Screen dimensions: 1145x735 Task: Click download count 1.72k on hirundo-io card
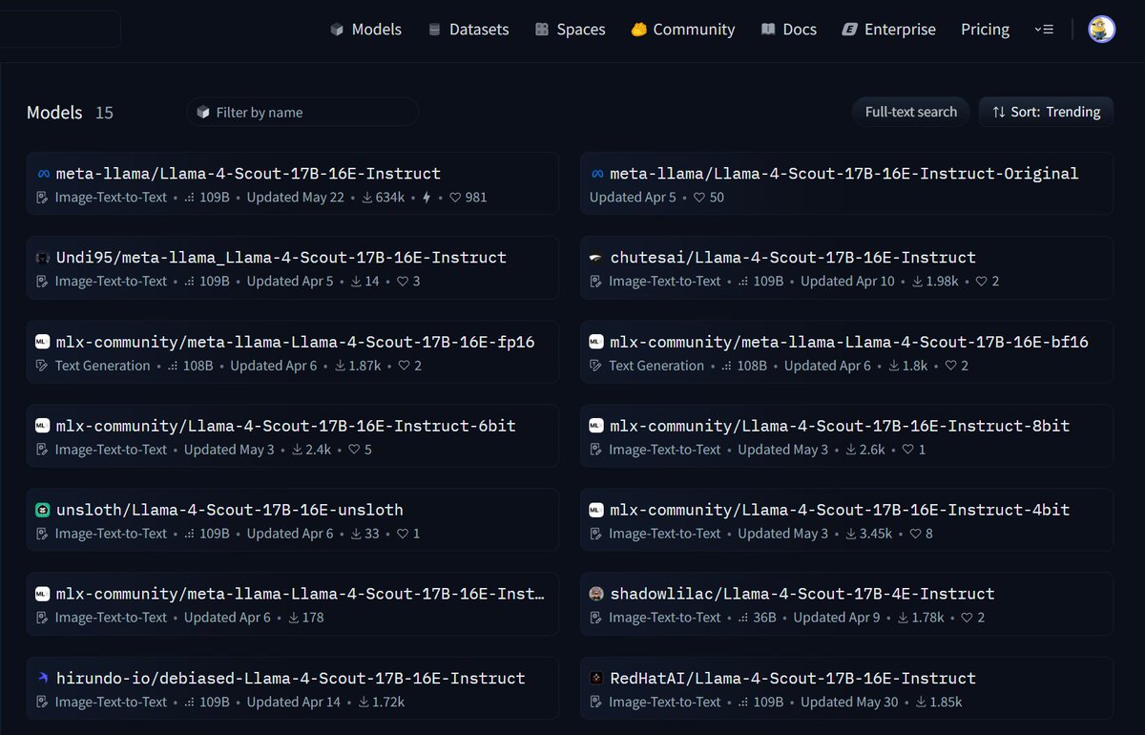[x=389, y=702]
